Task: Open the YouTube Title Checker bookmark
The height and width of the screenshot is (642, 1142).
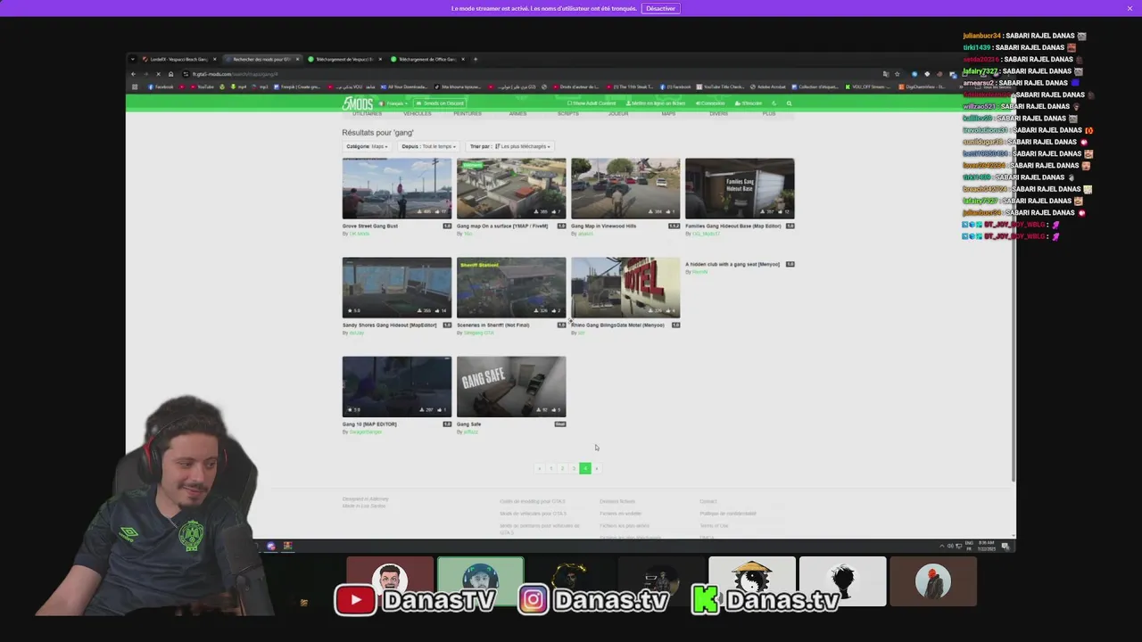Action: point(721,86)
